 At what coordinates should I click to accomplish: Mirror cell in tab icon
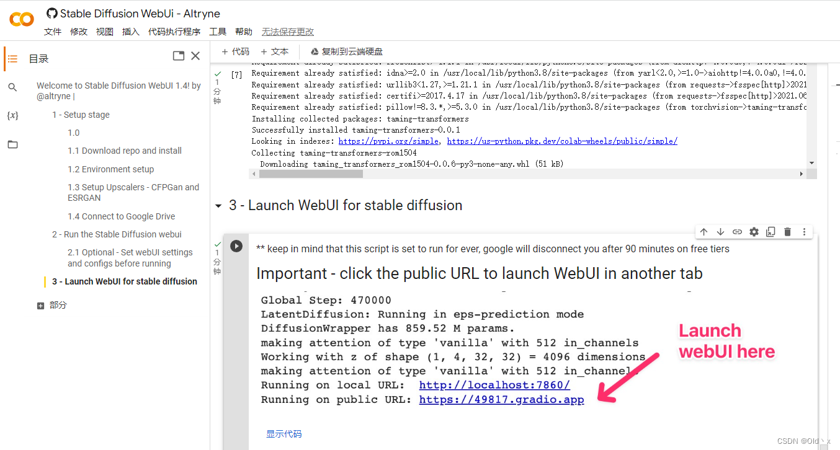pyautogui.click(x=771, y=232)
